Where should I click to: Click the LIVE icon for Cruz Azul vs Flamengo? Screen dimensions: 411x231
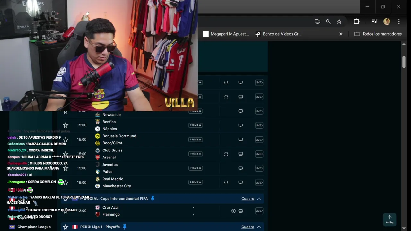[259, 211]
